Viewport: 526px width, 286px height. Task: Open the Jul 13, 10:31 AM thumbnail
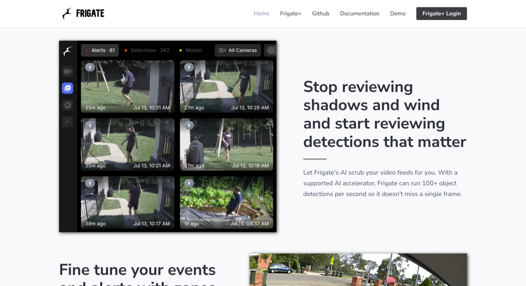tap(128, 87)
